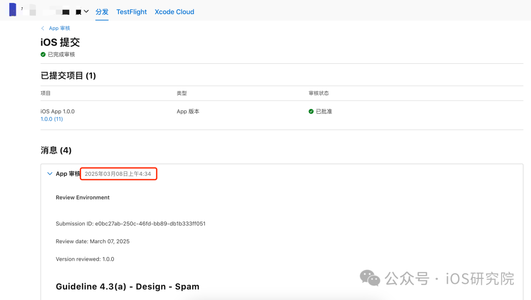Go back via App 审核 breadcrumb link
Screen dimensions: 531x300
tap(59, 28)
